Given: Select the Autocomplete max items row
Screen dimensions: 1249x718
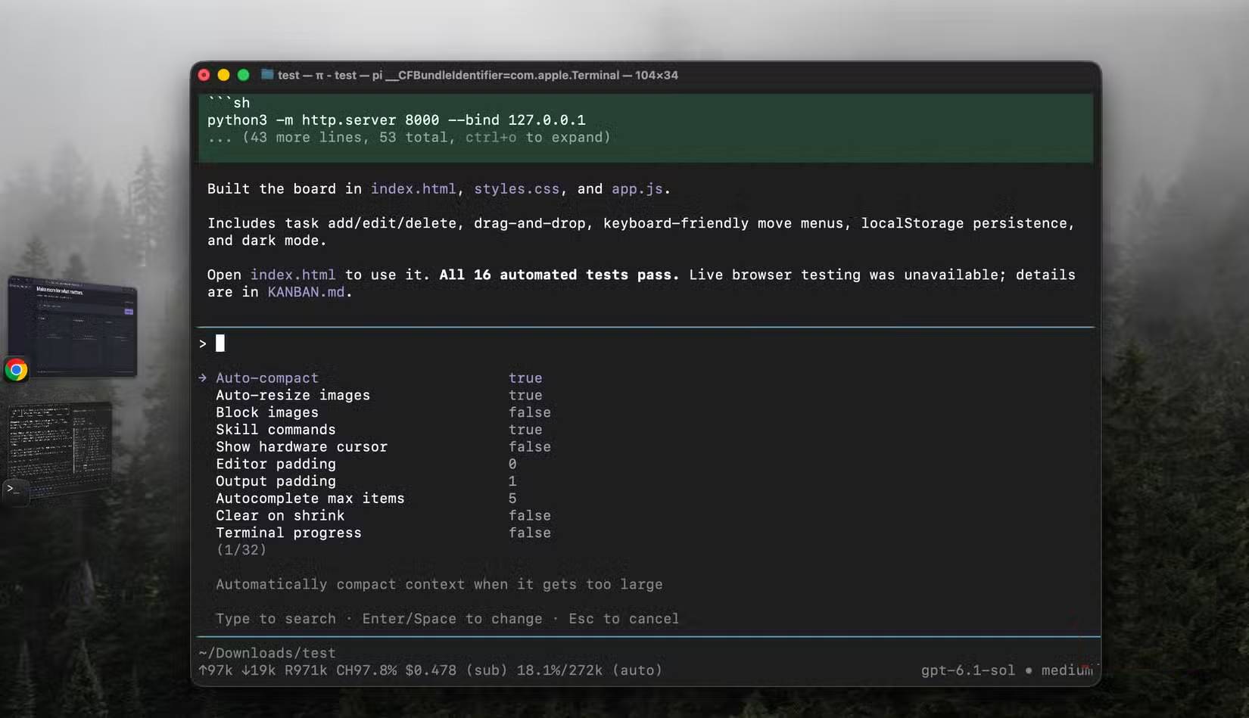Looking at the screenshot, I should (366, 499).
